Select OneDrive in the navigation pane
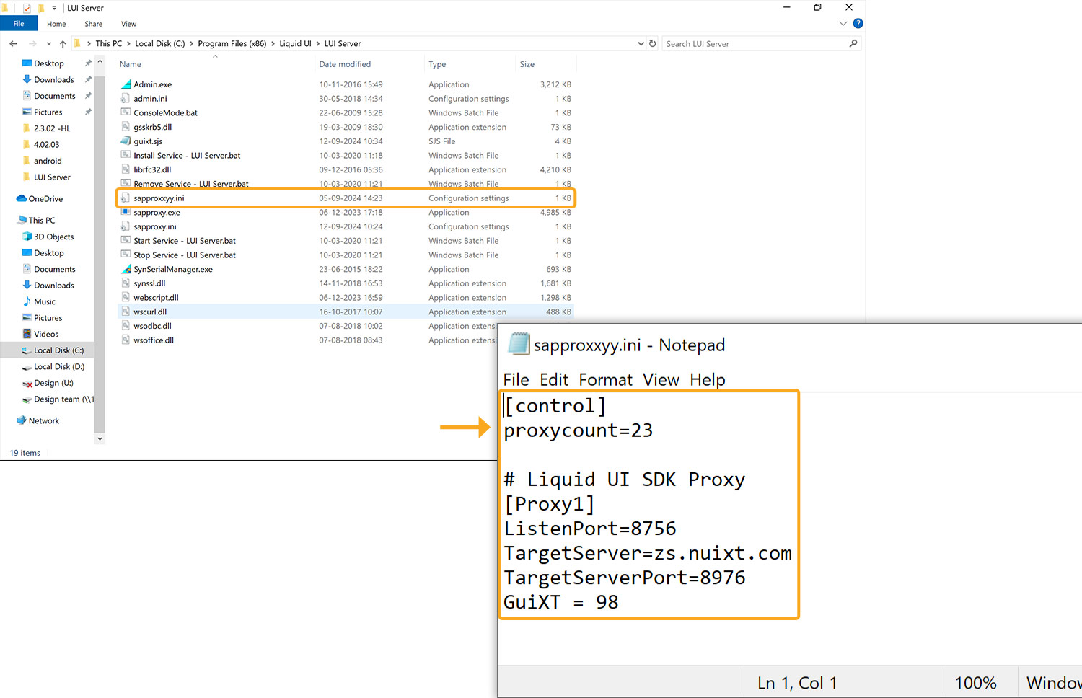 (x=45, y=199)
